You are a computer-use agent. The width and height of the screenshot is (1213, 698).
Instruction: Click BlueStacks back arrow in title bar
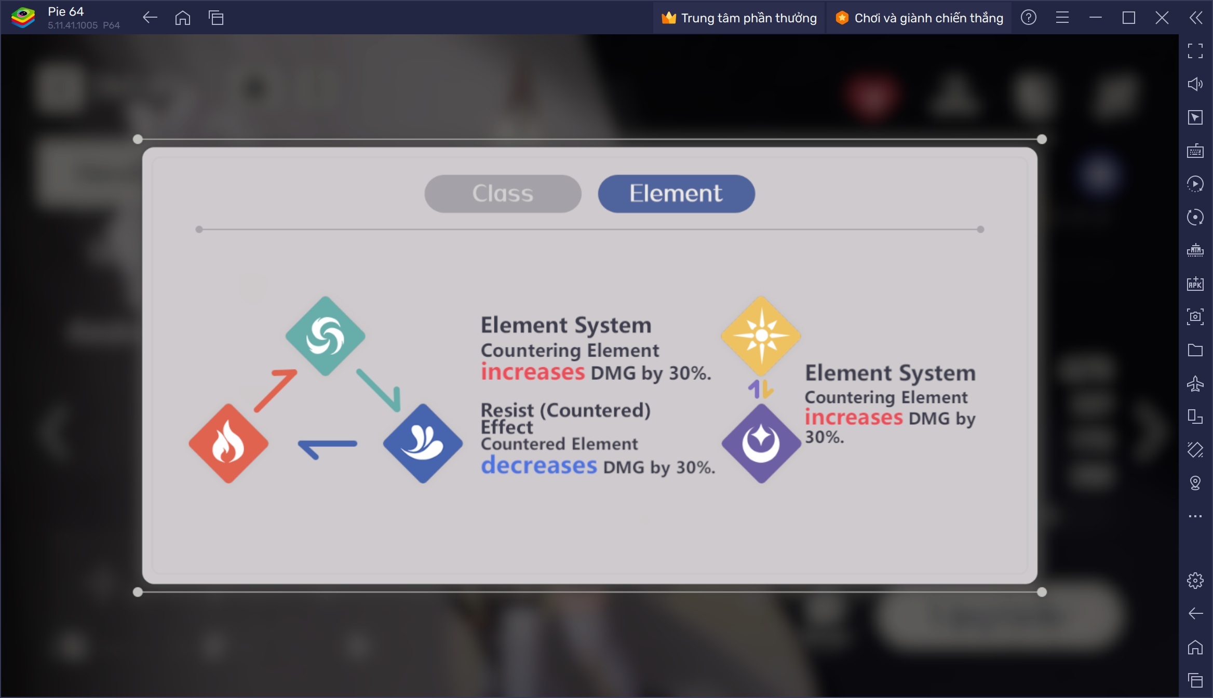pos(150,18)
